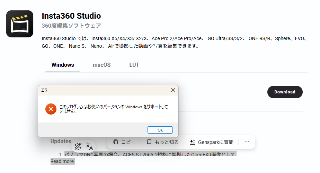Viewport: 320px width, 173px height.
Task: Click the エラー dialog title bar
Action: 104,90
